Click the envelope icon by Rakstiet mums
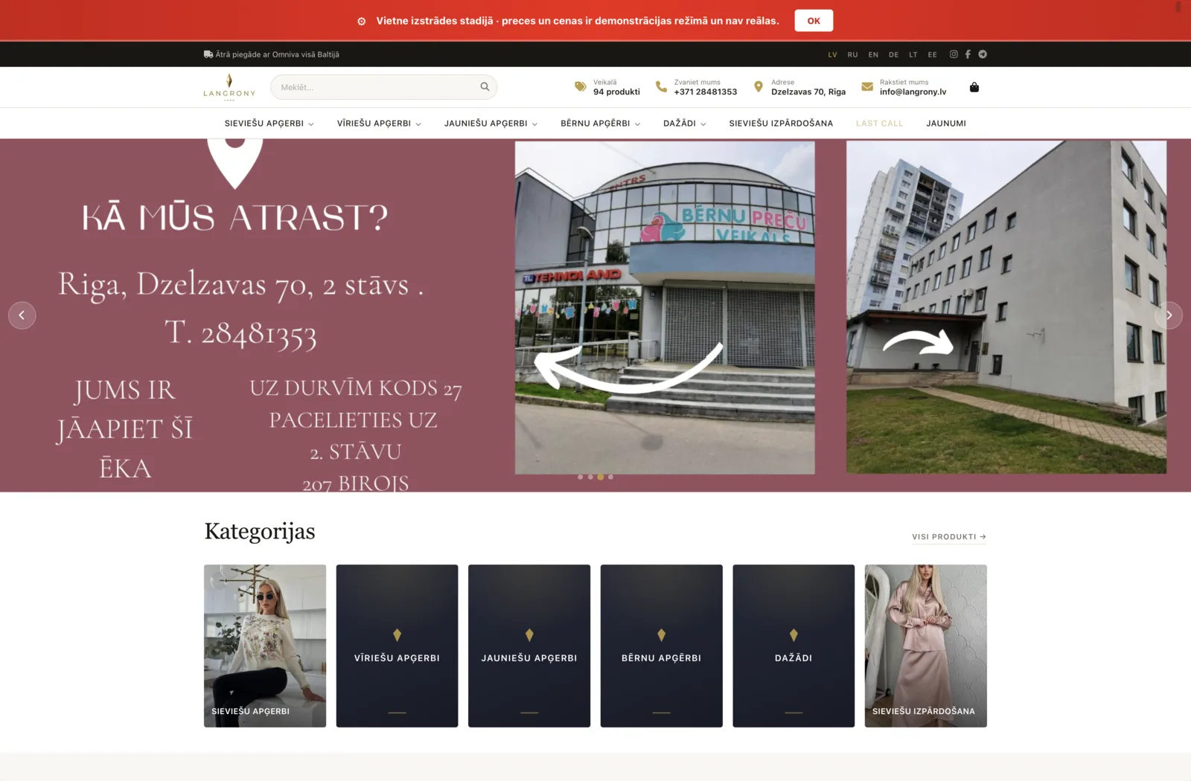Screen dimensions: 1191x781 pos(867,87)
